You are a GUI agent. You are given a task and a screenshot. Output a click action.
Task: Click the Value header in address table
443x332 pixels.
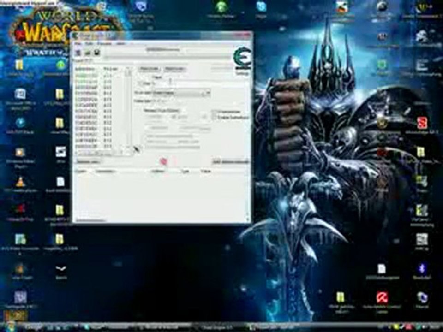206,171
